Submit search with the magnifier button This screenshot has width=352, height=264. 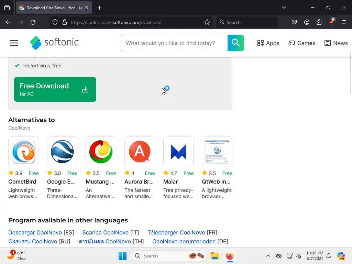coord(236,43)
